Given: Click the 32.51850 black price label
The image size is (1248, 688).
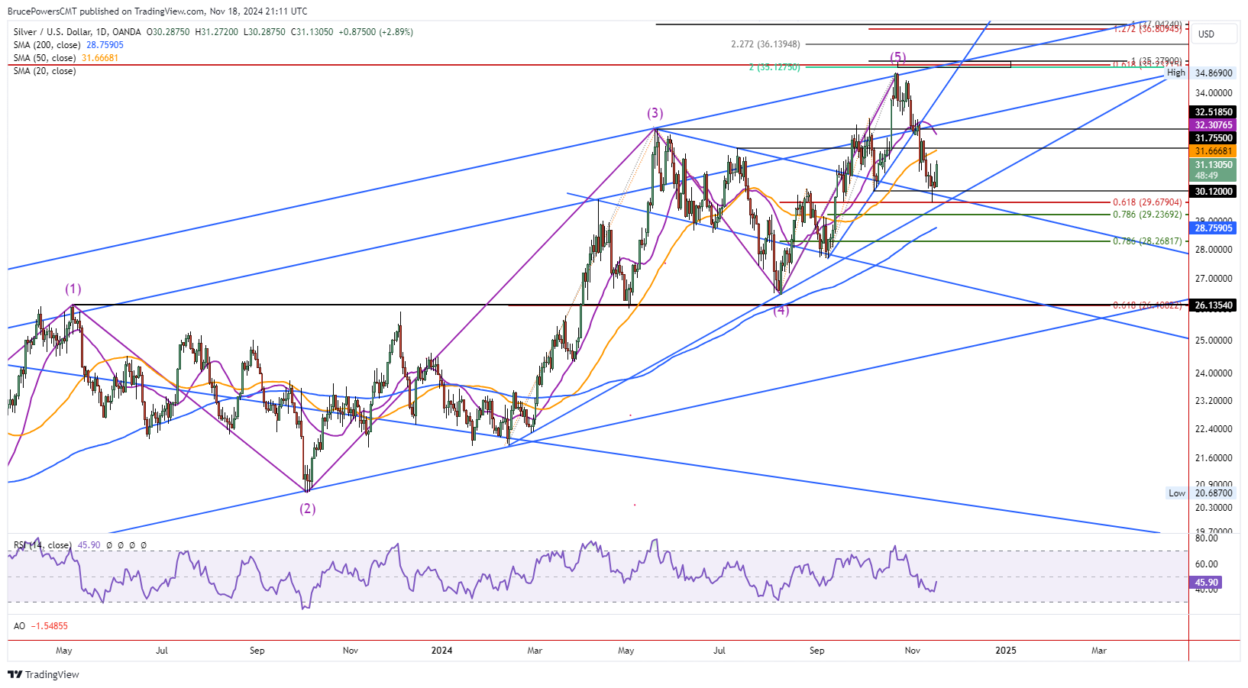Looking at the screenshot, I should point(1214,112).
